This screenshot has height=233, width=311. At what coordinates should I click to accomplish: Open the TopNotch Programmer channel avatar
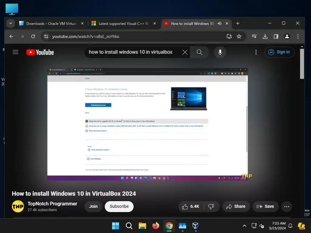click(x=18, y=206)
